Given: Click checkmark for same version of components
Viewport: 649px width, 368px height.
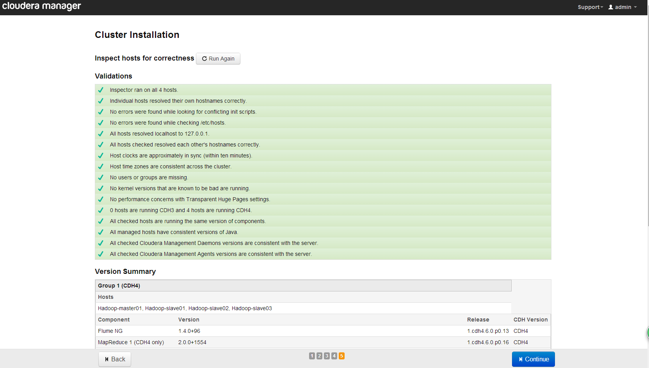Looking at the screenshot, I should [x=101, y=221].
